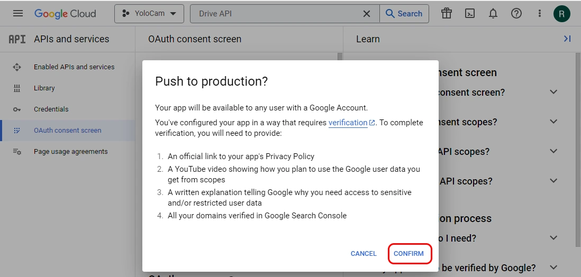581x277 pixels.
Task: Click CANCEL in the Push to production dialog
Action: click(x=364, y=254)
